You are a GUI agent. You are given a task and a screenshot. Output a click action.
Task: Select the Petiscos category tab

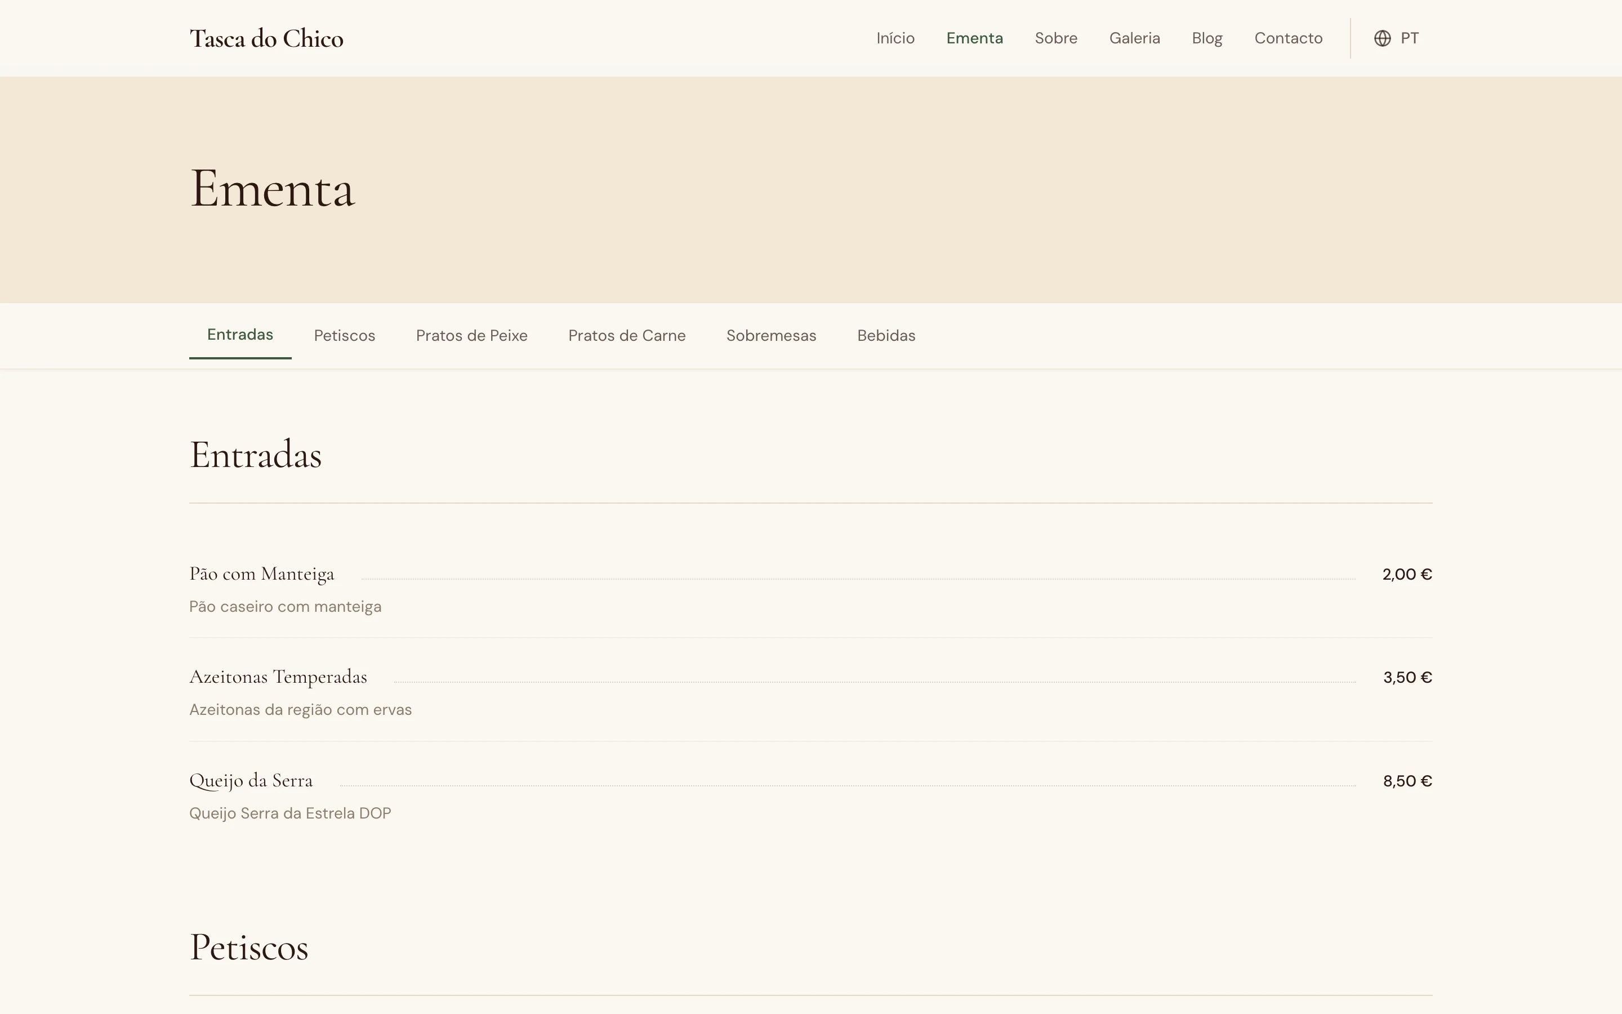coord(345,335)
